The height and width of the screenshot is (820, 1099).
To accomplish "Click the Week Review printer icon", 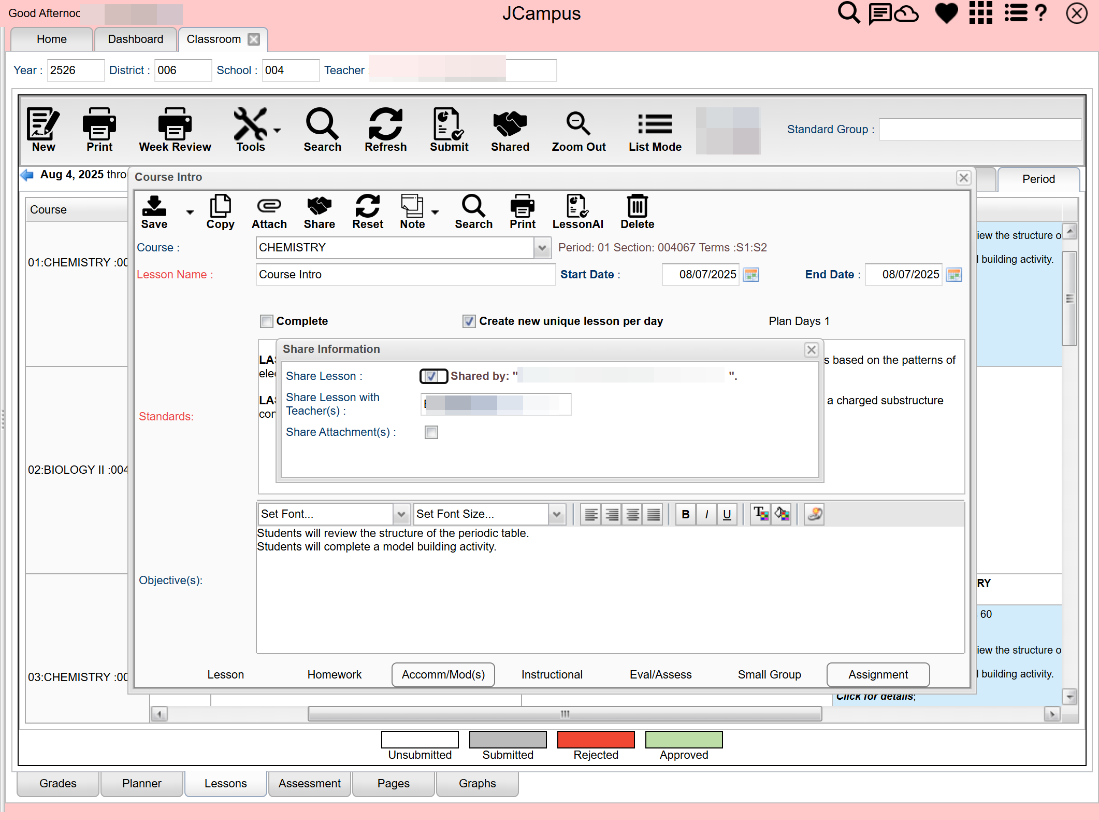I will [x=175, y=124].
